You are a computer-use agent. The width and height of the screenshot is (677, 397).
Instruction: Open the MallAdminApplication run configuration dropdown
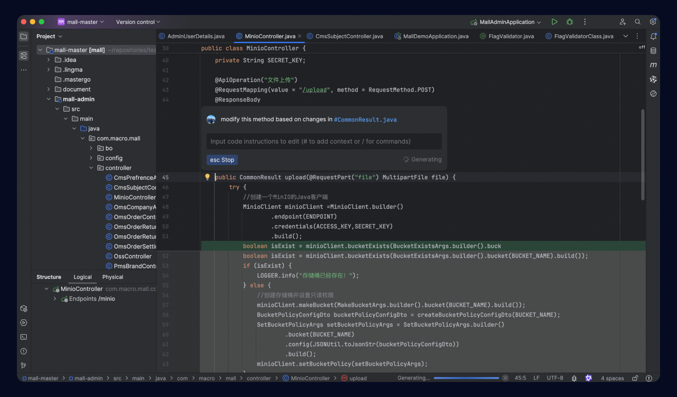pyautogui.click(x=506, y=22)
